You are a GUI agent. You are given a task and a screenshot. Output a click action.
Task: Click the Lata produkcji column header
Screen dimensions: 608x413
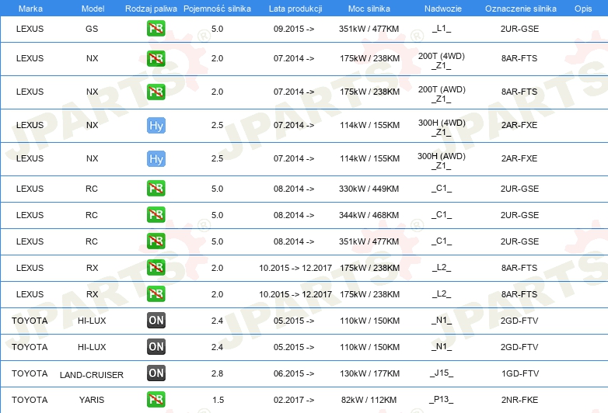coord(295,9)
